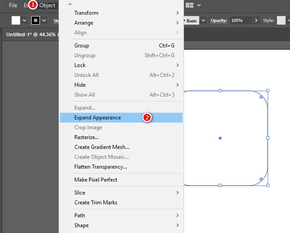Open the Transform submenu
This screenshot has height=233, width=290.
pos(86,13)
